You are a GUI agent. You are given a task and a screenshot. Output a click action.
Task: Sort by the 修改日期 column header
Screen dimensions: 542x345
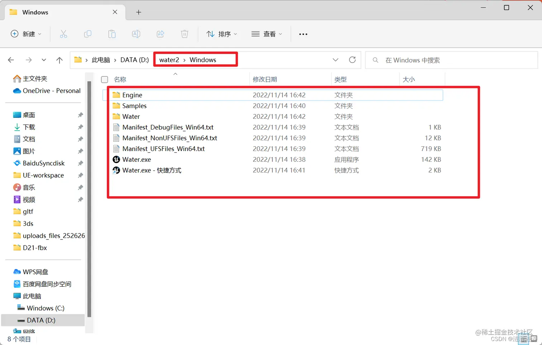(x=265, y=79)
